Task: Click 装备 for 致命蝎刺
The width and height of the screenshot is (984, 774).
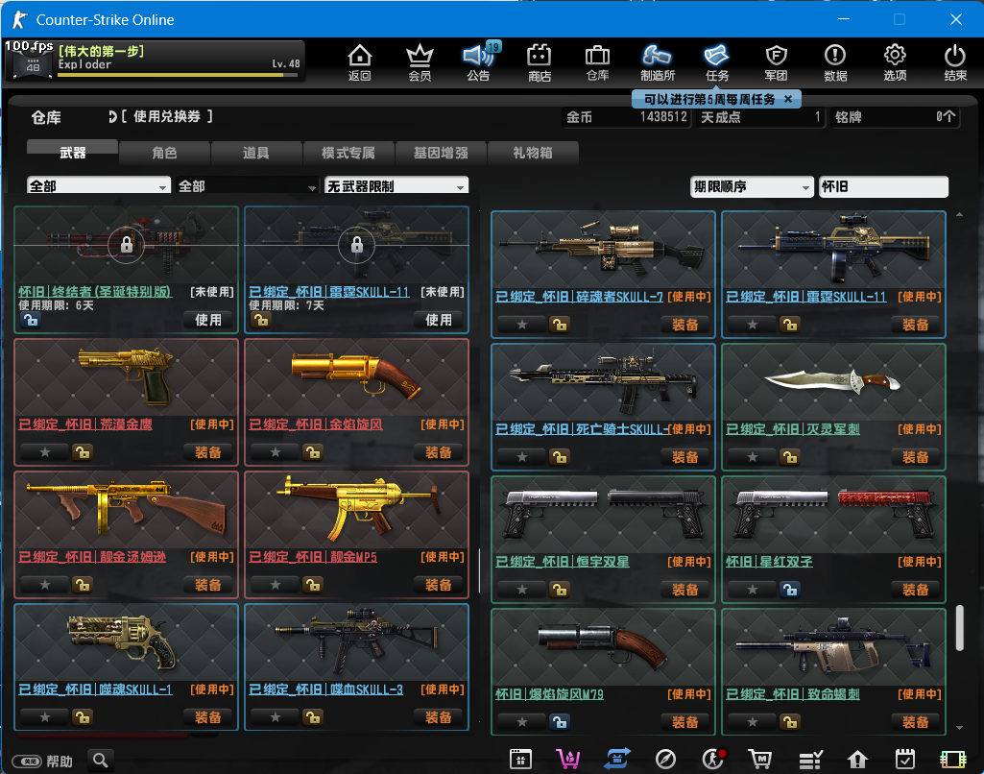Action: [x=915, y=722]
